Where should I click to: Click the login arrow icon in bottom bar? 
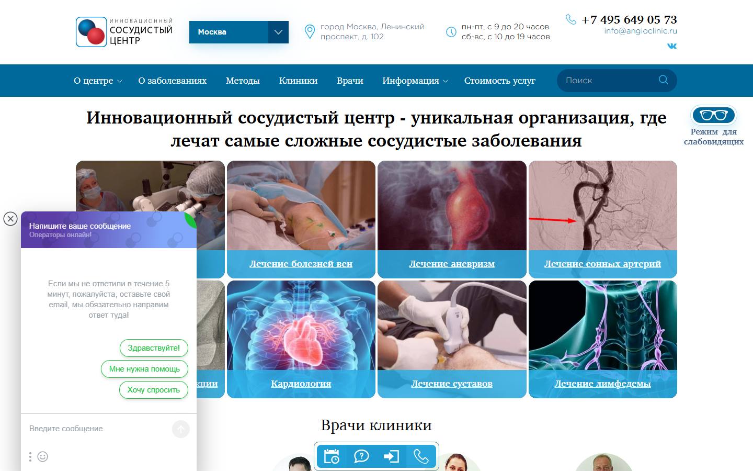[391, 456]
